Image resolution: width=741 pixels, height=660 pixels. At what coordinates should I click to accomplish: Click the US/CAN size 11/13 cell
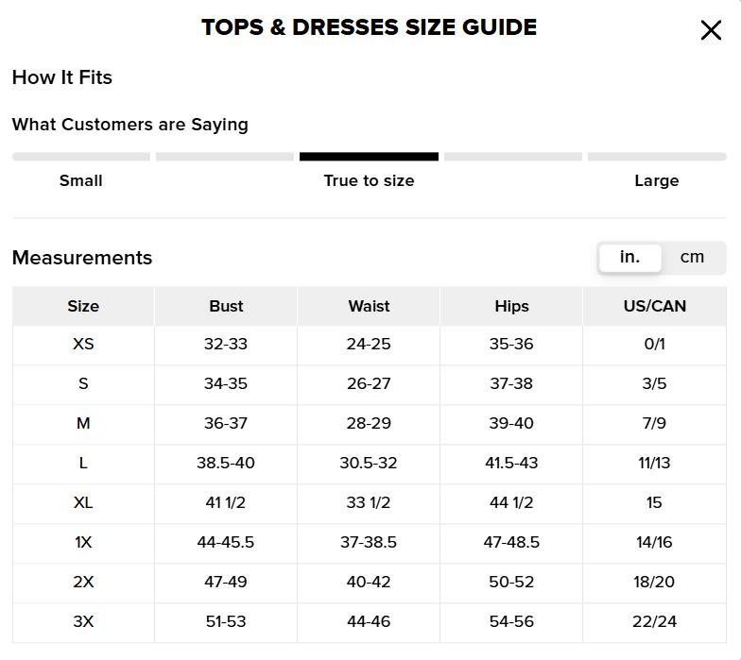coord(654,463)
